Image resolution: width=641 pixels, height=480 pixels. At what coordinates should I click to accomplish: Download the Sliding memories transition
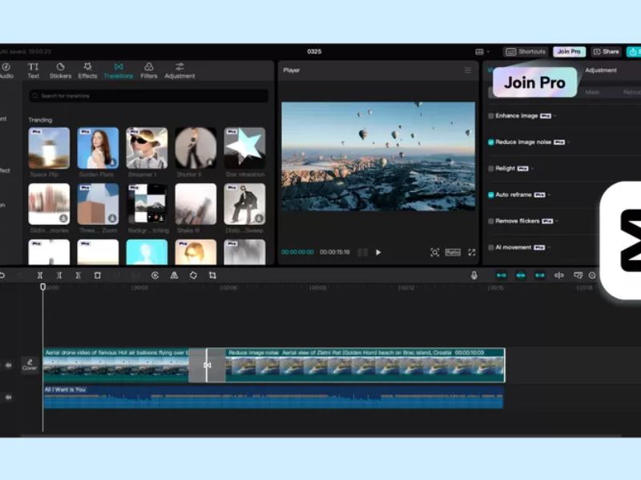coord(63,218)
